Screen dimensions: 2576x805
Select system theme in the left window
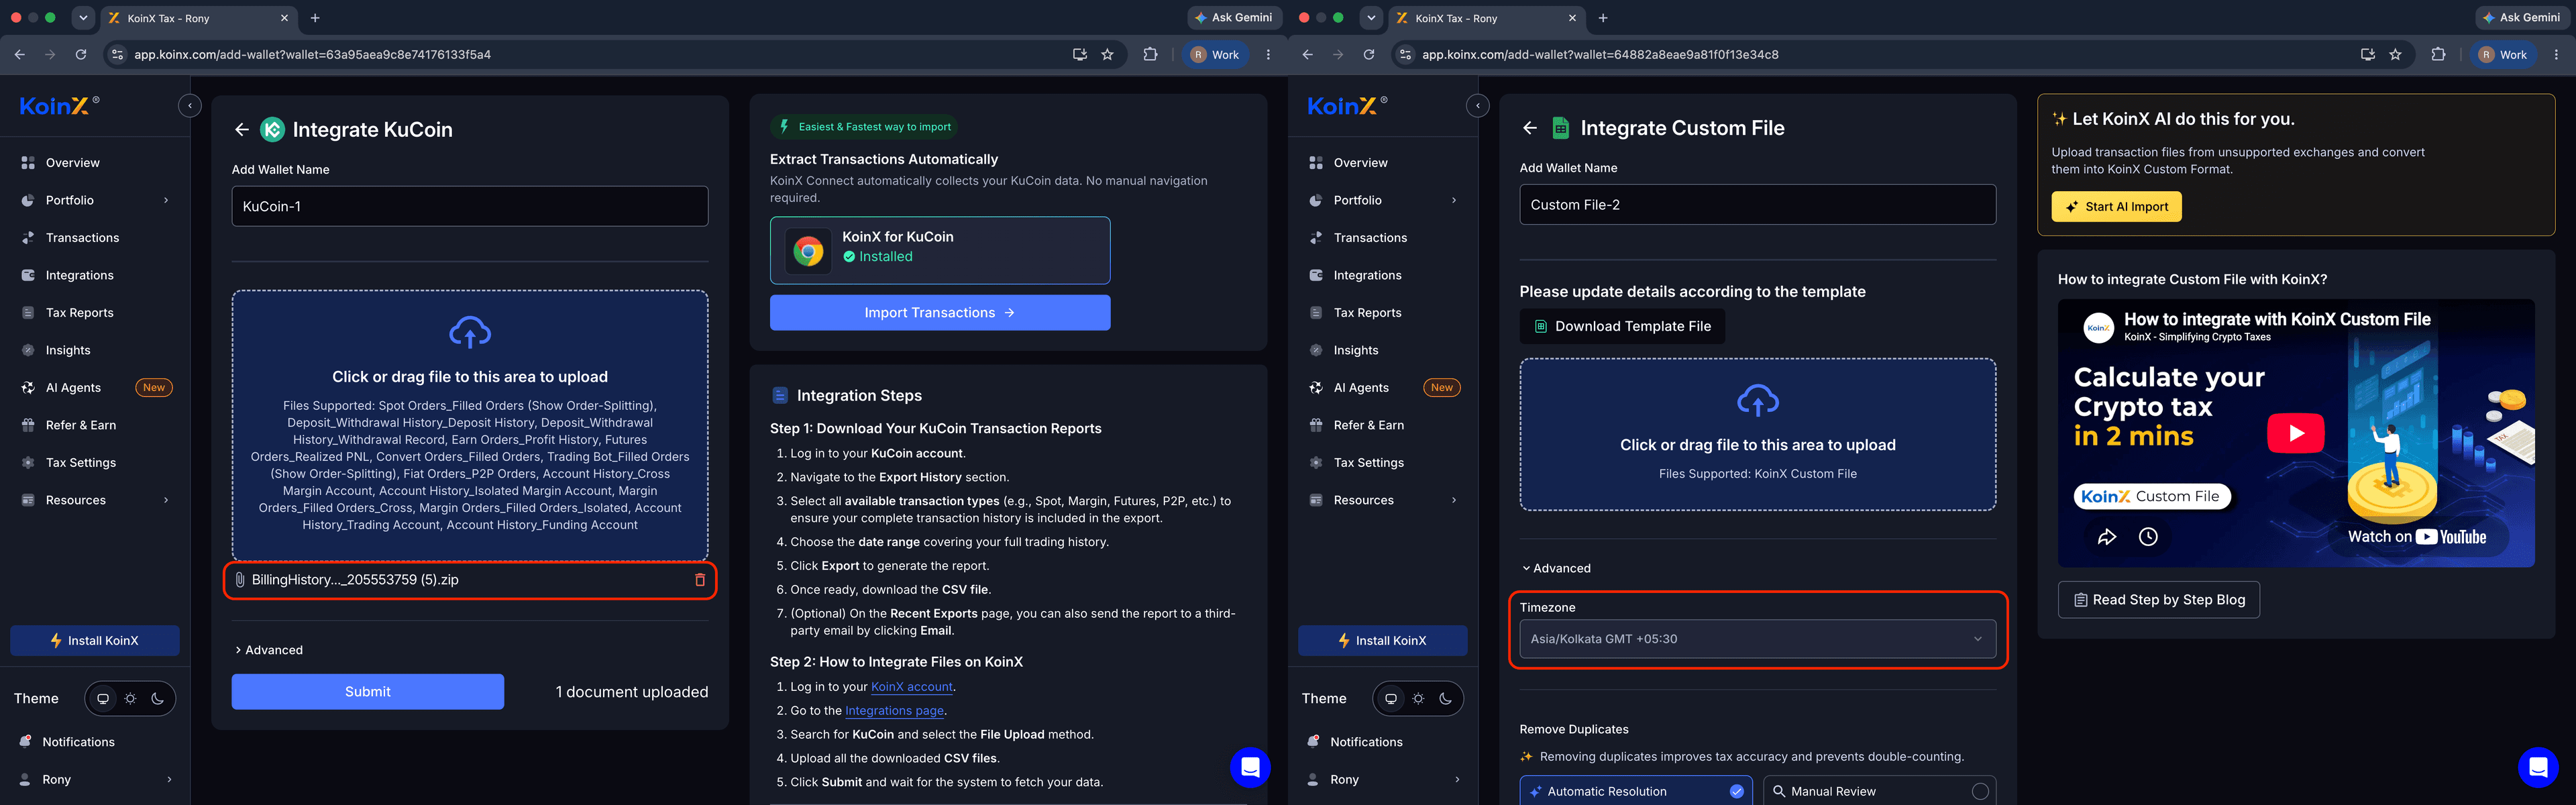(x=103, y=699)
